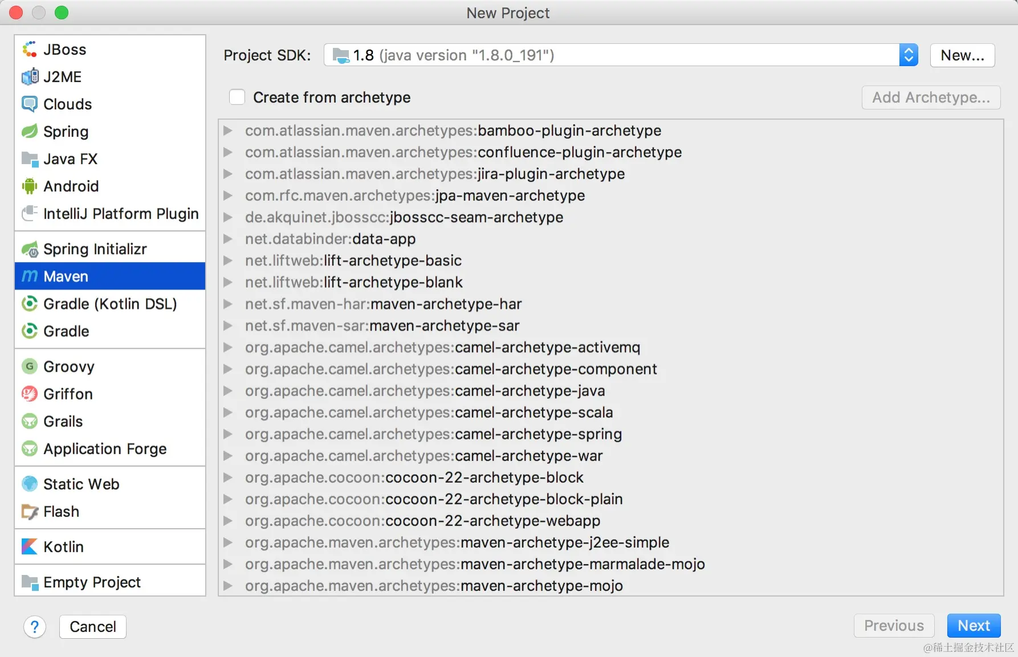Expand jira-plugin-archetype node
The width and height of the screenshot is (1018, 657).
pos(228,174)
